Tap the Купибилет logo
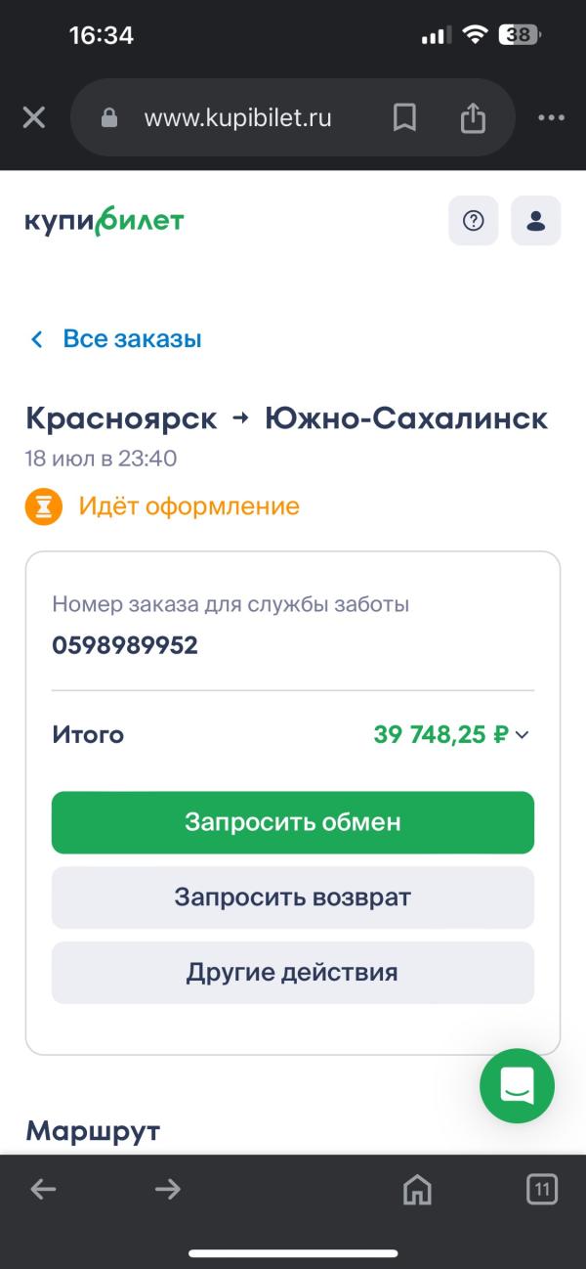The height and width of the screenshot is (1269, 586). 105,222
